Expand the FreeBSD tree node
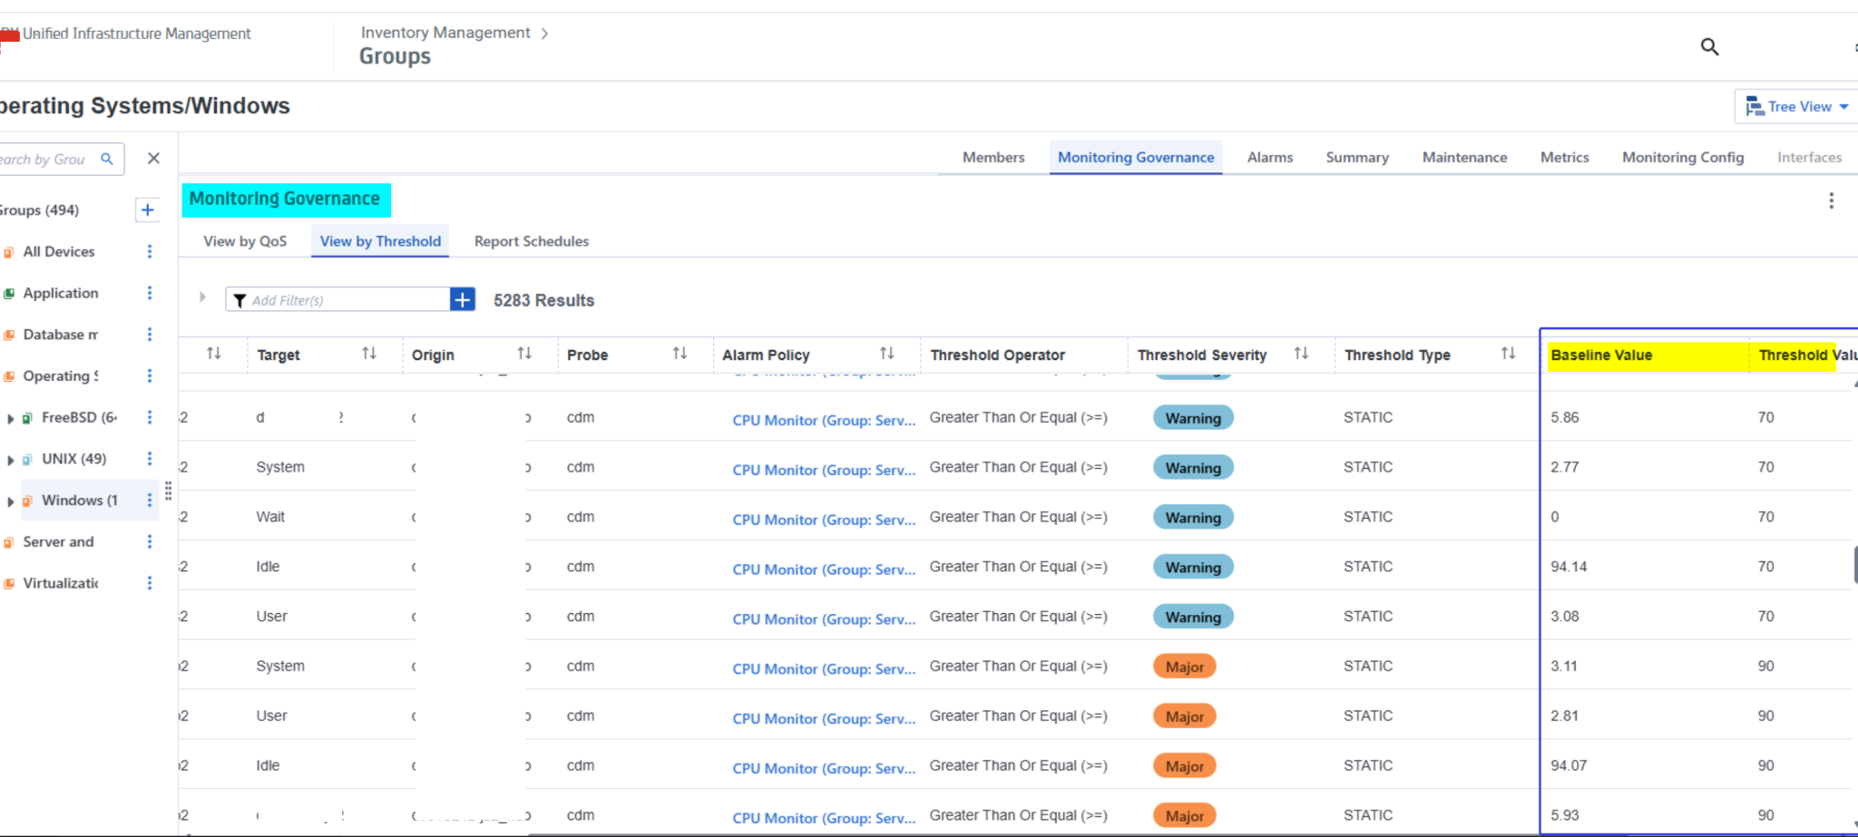Screen dimensions: 1858x837 coord(10,417)
